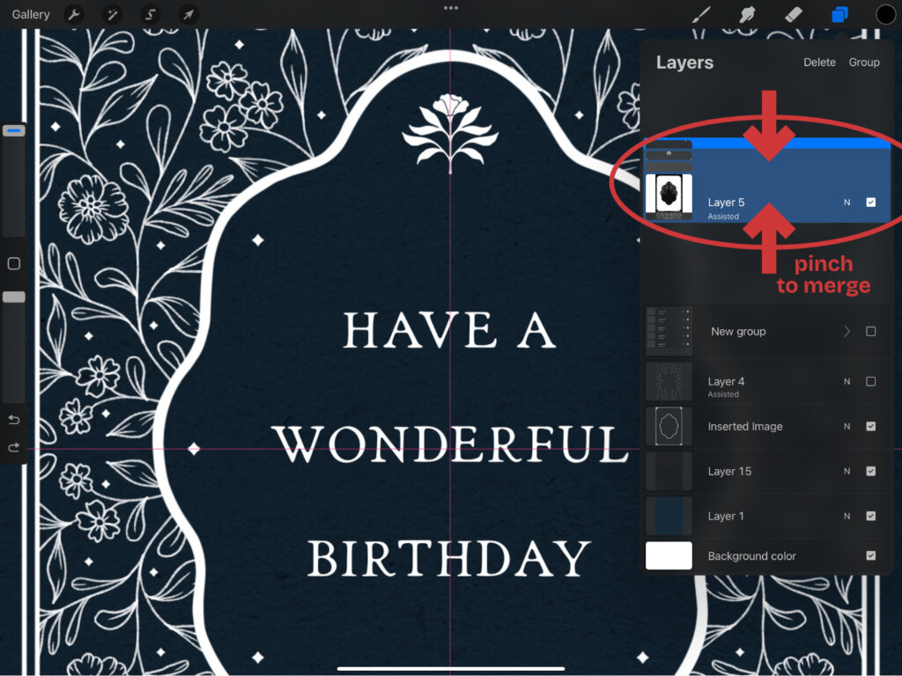Select the Eraser tool
Viewport: 902px width, 676px height.
793,15
